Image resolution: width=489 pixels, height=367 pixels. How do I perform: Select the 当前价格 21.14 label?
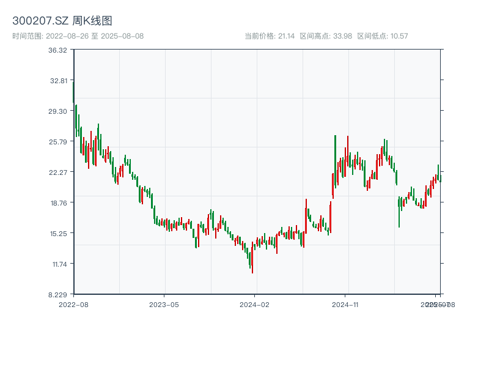click(270, 36)
